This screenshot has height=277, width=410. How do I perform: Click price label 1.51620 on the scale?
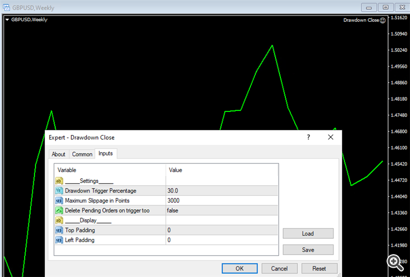pyautogui.click(x=399, y=17)
